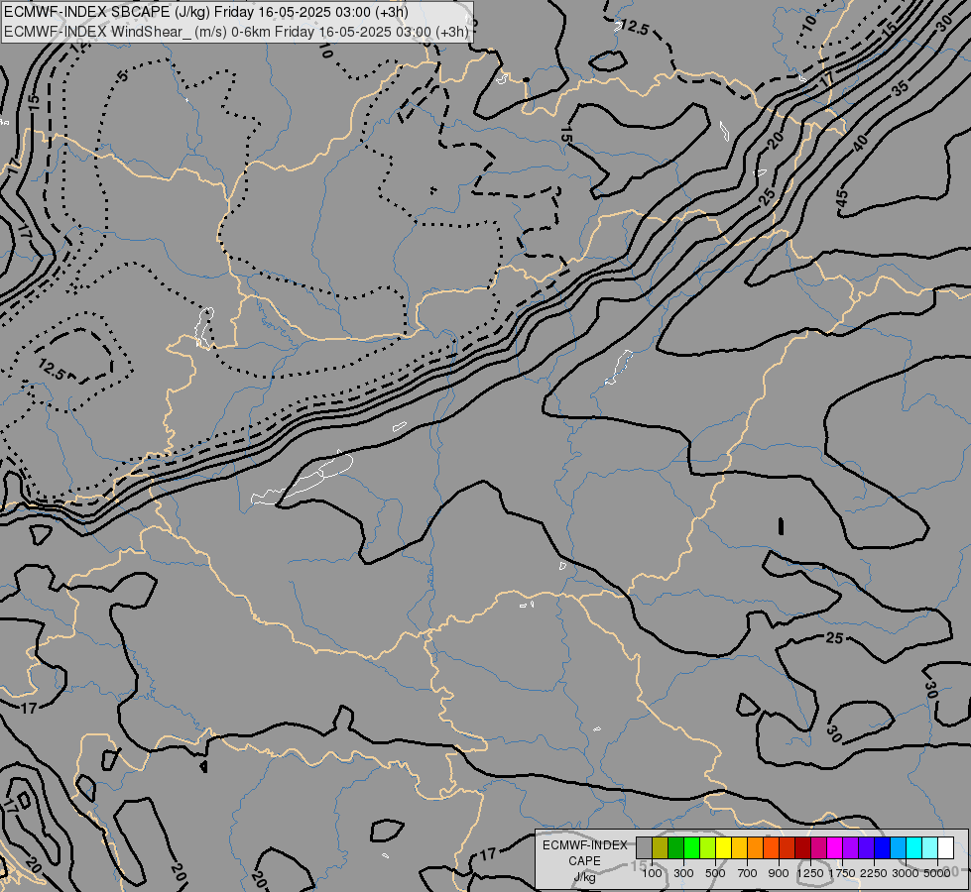Click the 'CAPE' word in the legend box
Screen dimensions: 971x892
pos(584,861)
